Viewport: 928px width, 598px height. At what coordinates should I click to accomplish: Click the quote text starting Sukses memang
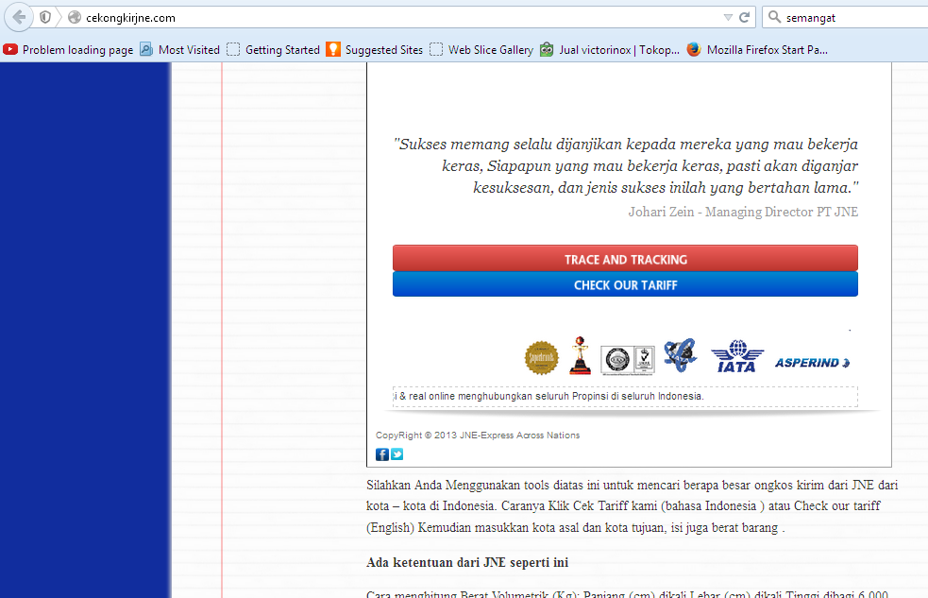626,165
